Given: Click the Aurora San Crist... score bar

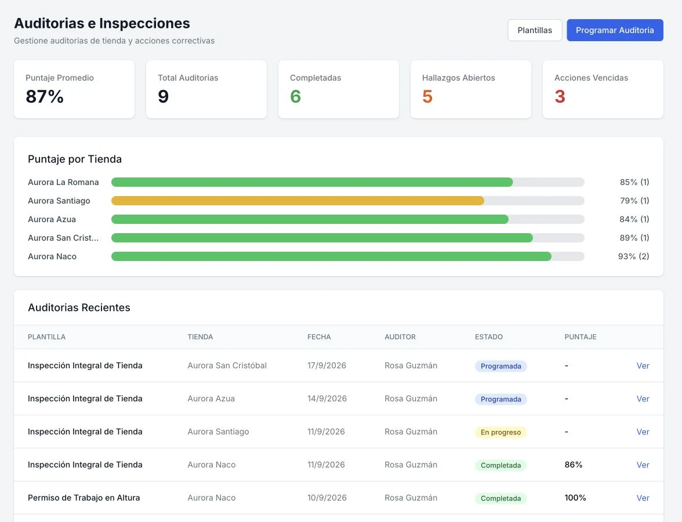Looking at the screenshot, I should click(347, 238).
